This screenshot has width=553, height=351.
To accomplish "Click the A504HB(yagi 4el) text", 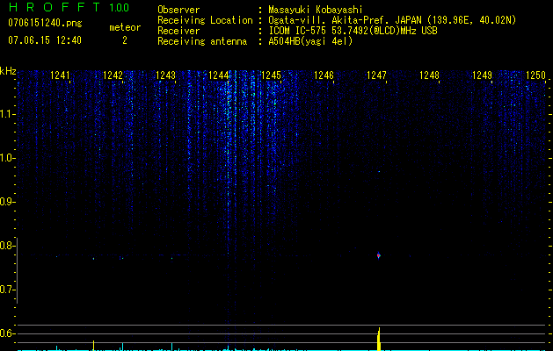I will coord(310,41).
